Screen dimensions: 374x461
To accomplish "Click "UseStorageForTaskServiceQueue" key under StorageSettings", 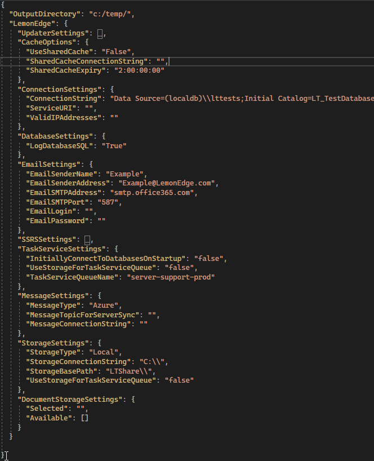I will click(x=91, y=380).
